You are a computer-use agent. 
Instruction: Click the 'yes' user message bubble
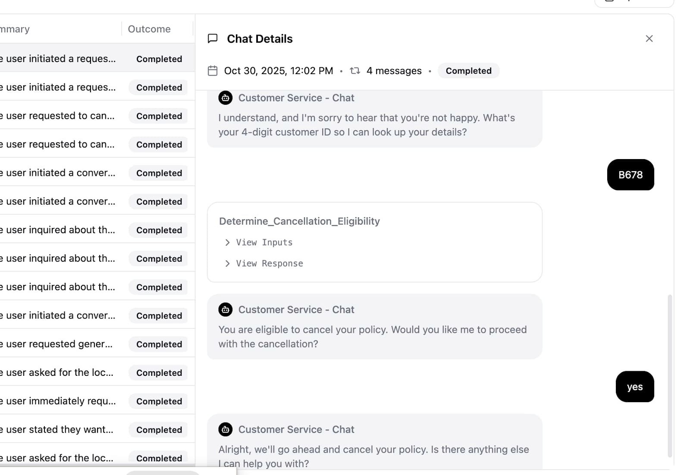[634, 387]
